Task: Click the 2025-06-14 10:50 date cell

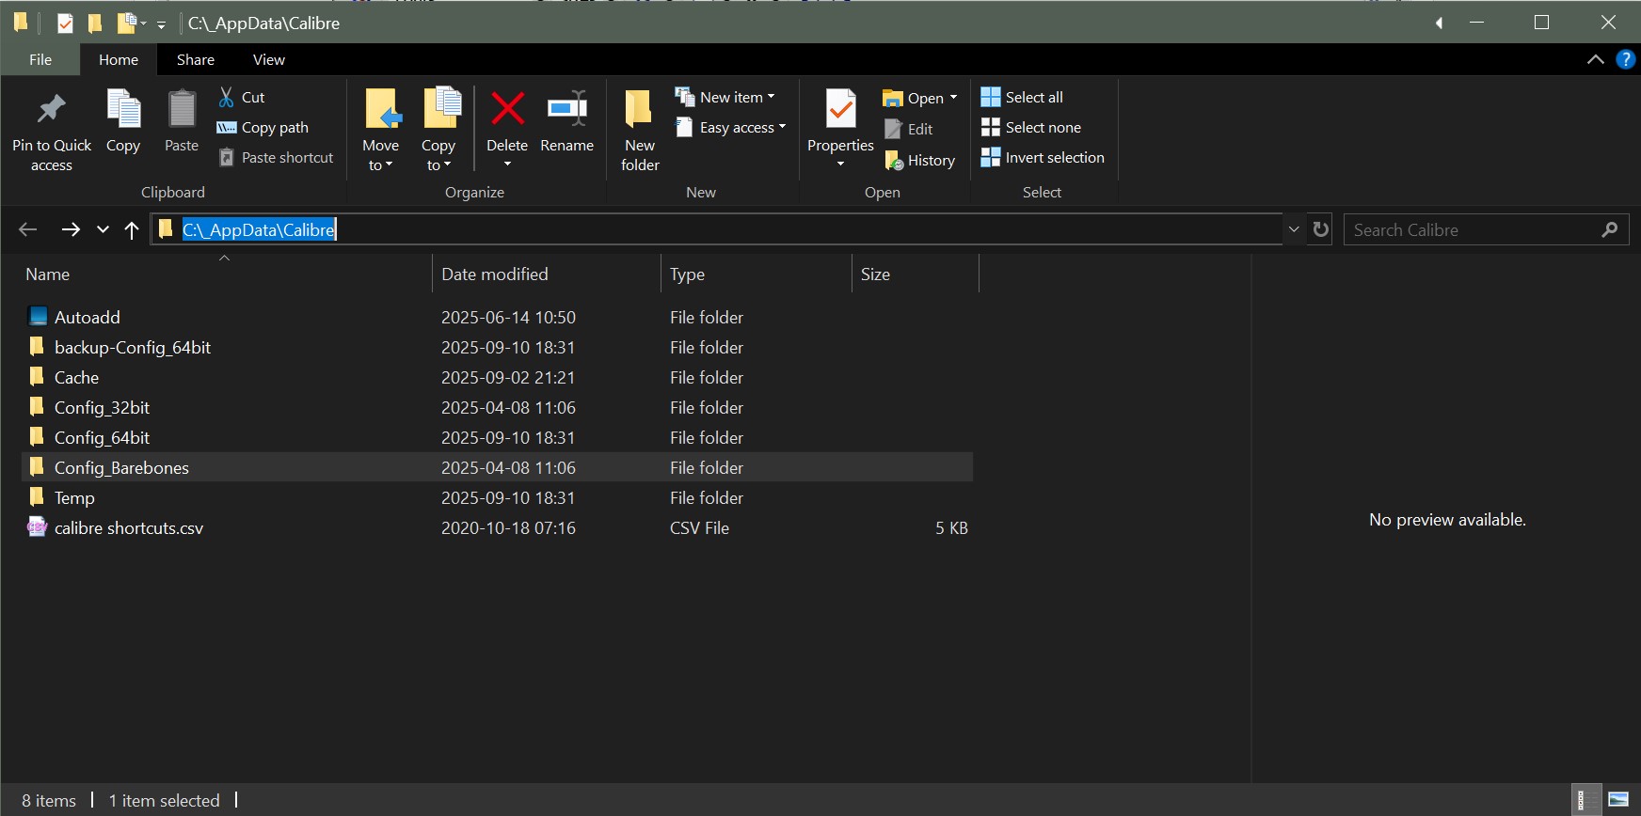Action: 508,317
